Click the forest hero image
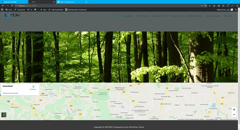This screenshot has width=240, height=130. [x=119, y=57]
